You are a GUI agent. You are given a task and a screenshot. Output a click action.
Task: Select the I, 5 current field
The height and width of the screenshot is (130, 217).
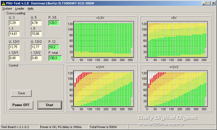pos(36,34)
